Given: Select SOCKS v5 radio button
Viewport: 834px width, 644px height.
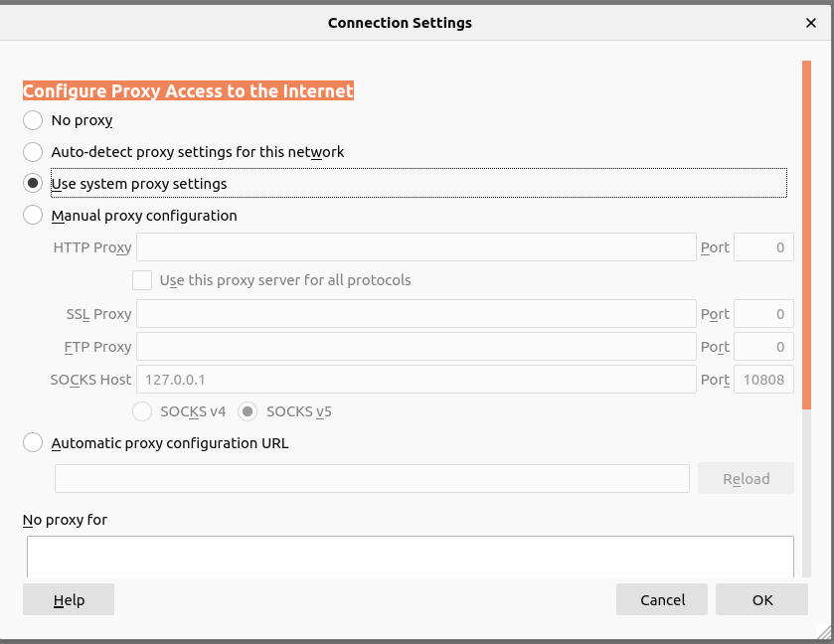Looking at the screenshot, I should pyautogui.click(x=249, y=411).
